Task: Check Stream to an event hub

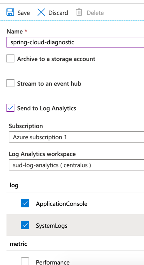Action: click(x=10, y=83)
